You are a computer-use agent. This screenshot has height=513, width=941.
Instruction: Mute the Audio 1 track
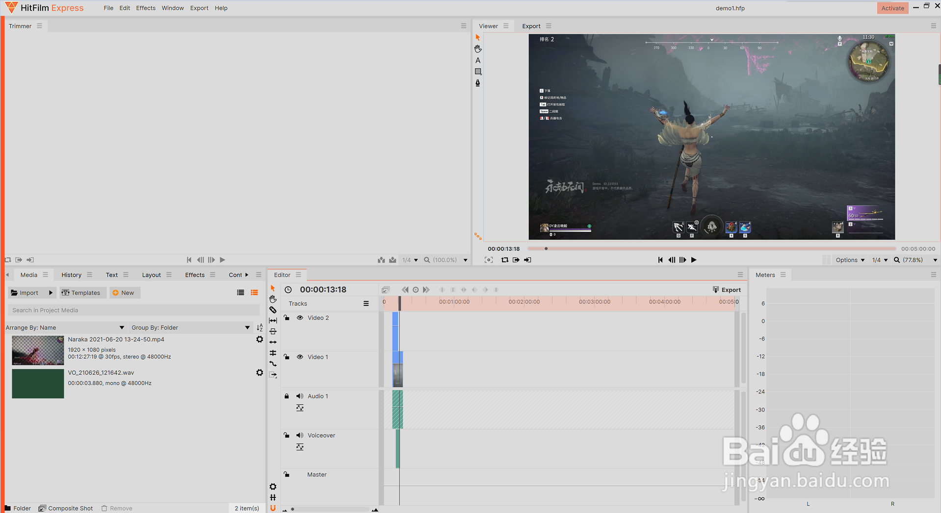click(x=300, y=396)
